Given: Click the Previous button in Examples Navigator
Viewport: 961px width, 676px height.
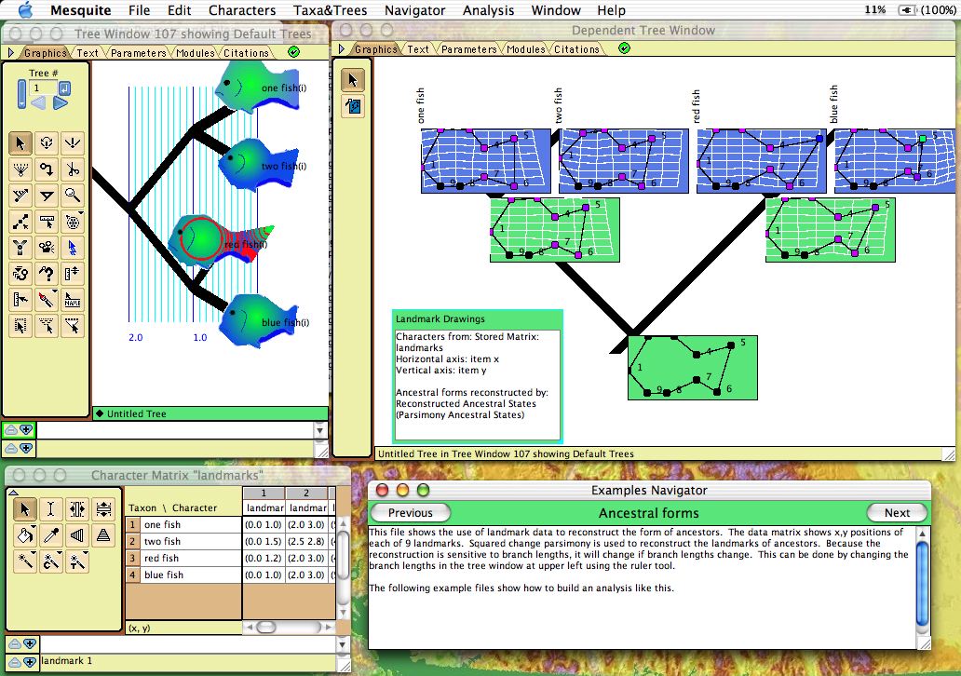Looking at the screenshot, I should pos(410,513).
